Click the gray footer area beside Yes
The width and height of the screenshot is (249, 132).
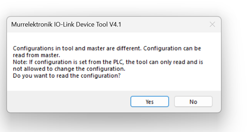click(x=68, y=102)
